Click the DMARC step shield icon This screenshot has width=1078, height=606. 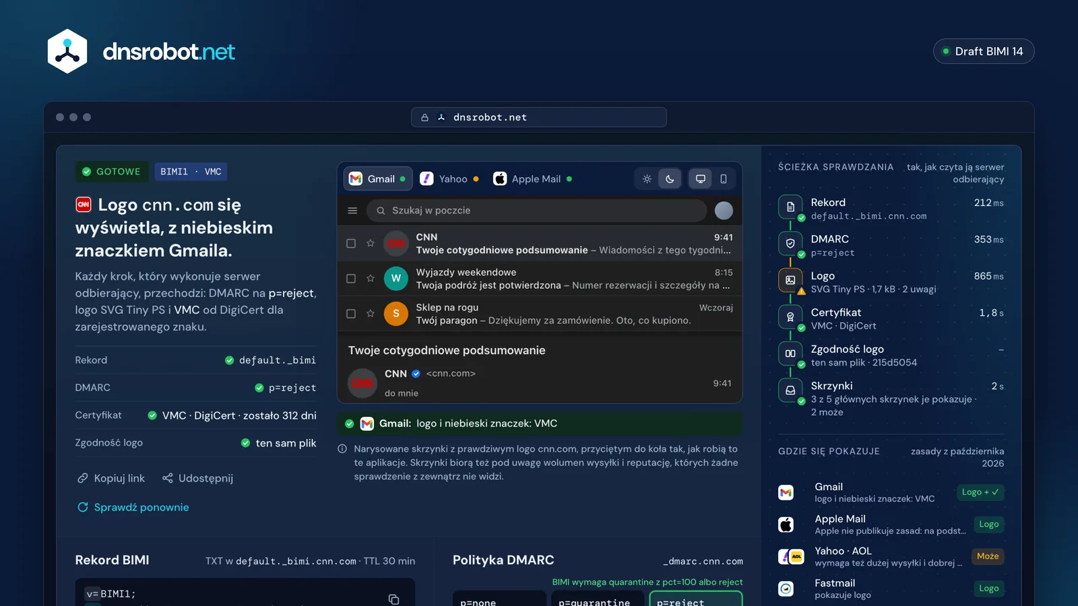[x=790, y=244]
